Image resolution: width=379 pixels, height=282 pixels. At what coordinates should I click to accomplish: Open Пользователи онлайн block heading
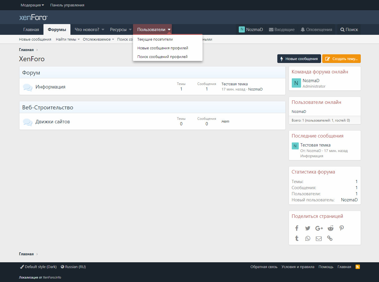click(x=316, y=102)
